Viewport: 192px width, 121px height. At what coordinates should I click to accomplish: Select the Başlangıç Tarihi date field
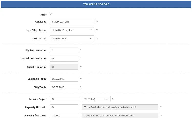64,79
